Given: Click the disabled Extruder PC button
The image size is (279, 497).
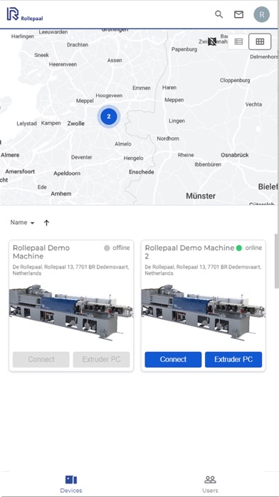Looking at the screenshot, I should pyautogui.click(x=102, y=359).
